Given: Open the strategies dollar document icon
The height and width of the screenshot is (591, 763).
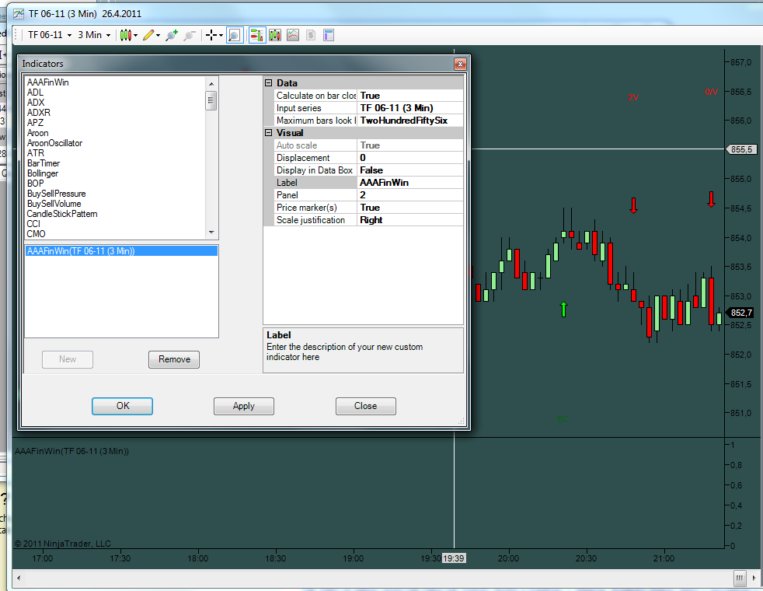Looking at the screenshot, I should pos(311,35).
